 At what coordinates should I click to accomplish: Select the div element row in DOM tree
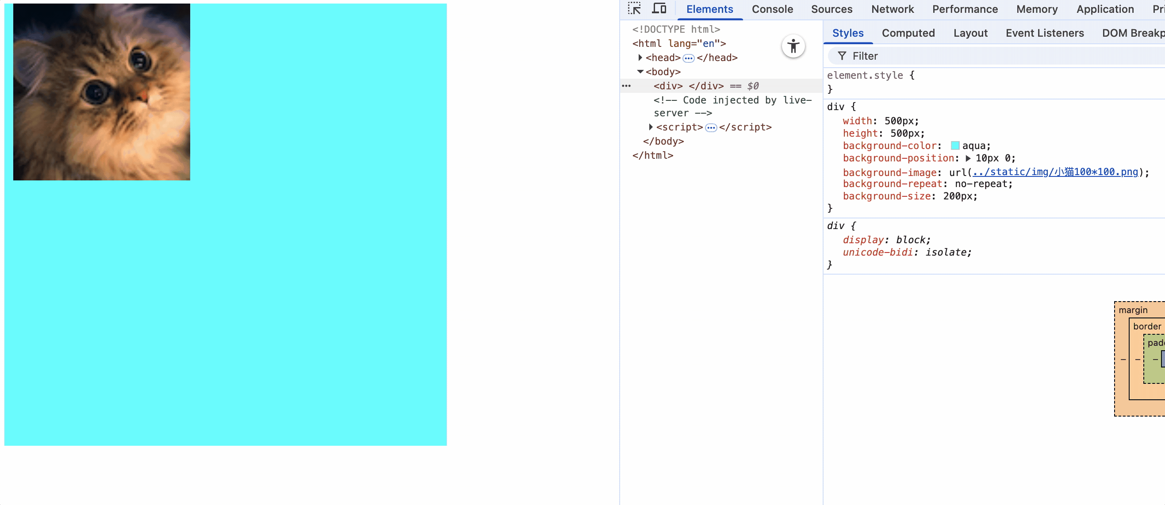click(x=721, y=86)
